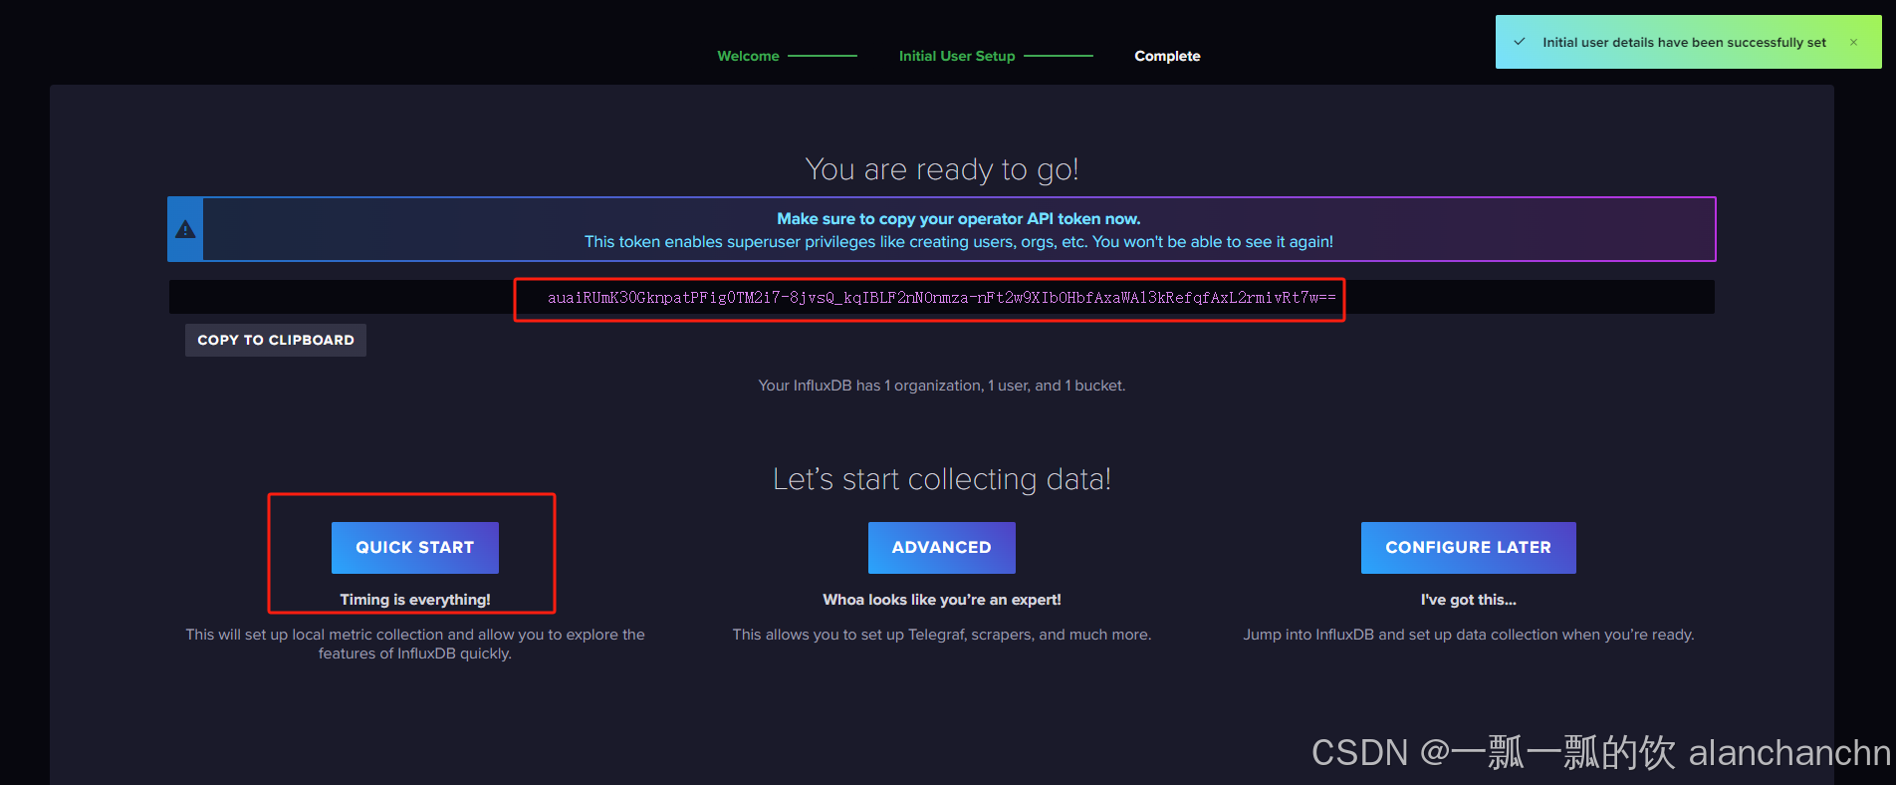Click the 'Jump into InfluxDB and set up' description
Viewport: 1896px width, 785px height.
(1468, 635)
